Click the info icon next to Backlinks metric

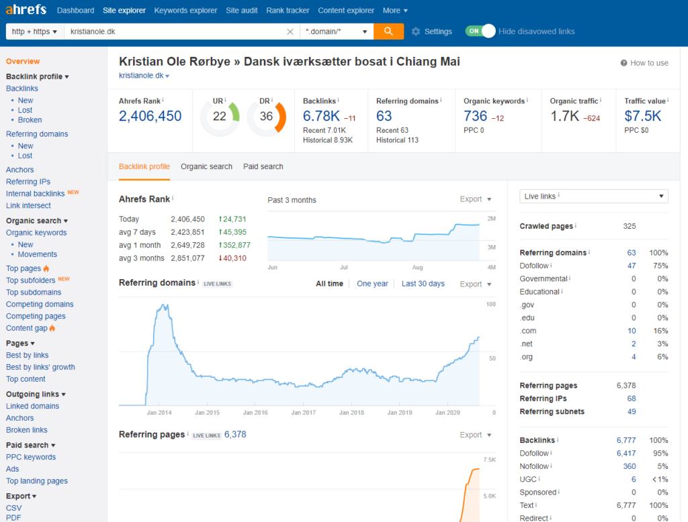pyautogui.click(x=339, y=101)
